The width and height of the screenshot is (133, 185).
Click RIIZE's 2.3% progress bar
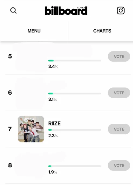(x=75, y=130)
